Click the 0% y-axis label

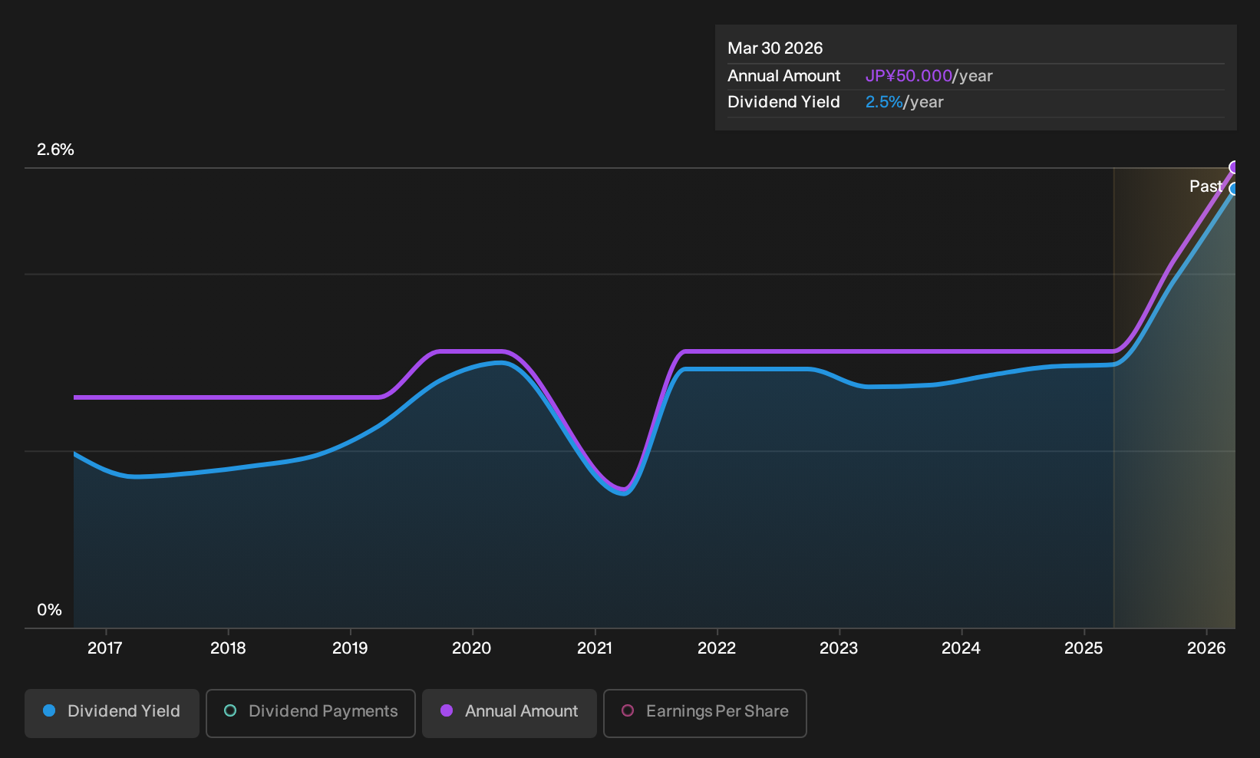click(49, 610)
